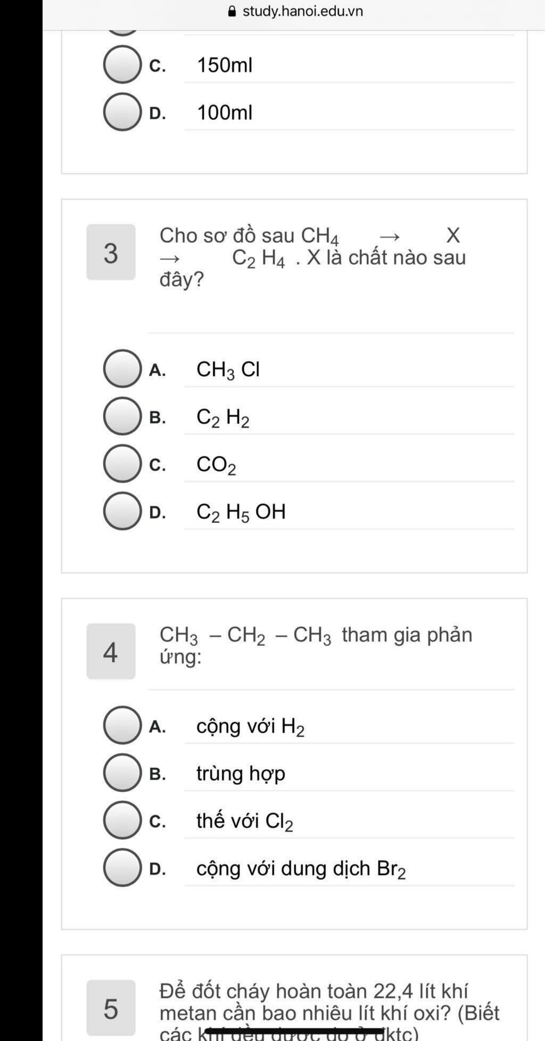Click the 150ml answer text
The width and height of the screenshot is (545, 1041).
point(225,65)
